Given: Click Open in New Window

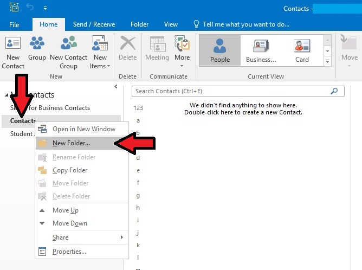Looking at the screenshot, I should (83, 129).
